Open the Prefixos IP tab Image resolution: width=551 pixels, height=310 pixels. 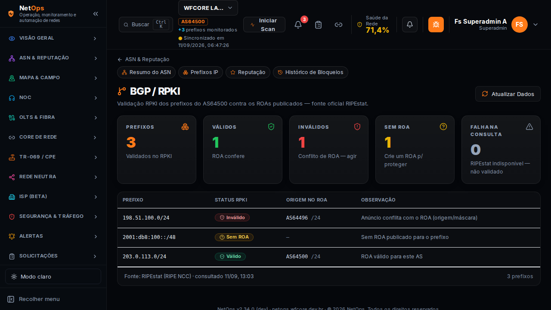pyautogui.click(x=201, y=72)
